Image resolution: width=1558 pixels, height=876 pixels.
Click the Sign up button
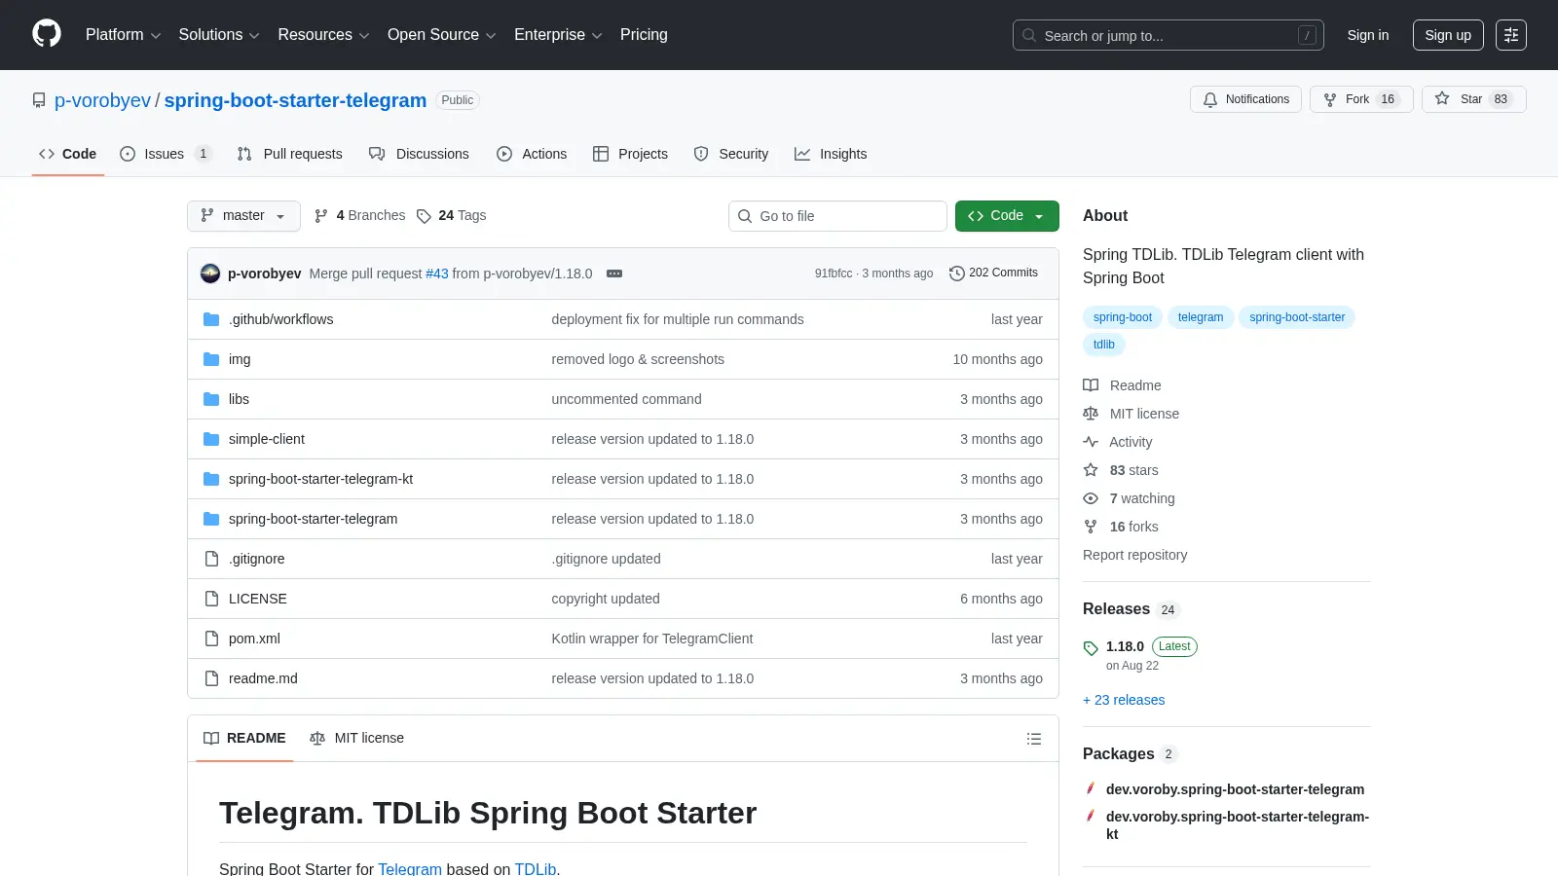tap(1448, 35)
